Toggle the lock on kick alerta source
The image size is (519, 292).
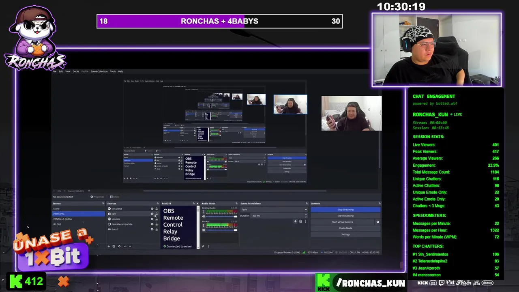[157, 208]
